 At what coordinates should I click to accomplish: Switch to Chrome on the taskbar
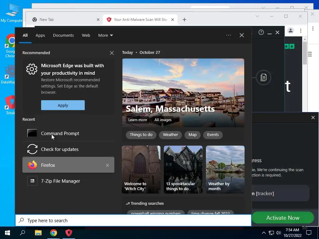(54, 233)
